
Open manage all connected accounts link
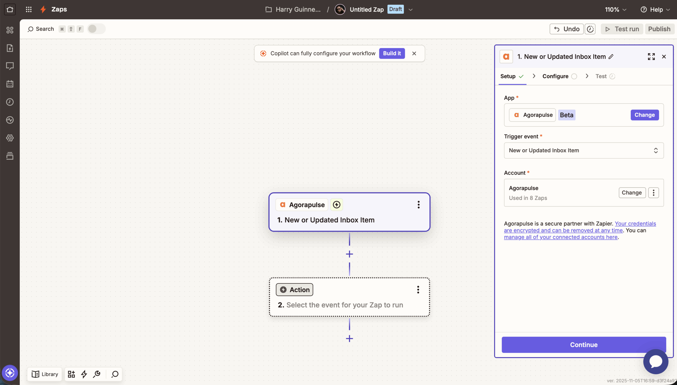pyautogui.click(x=560, y=237)
